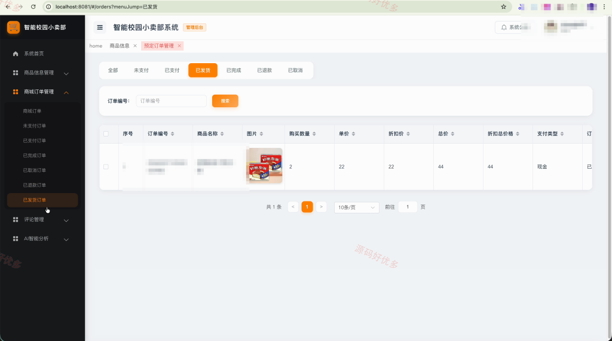Select the 全部 filter tab

click(x=113, y=70)
